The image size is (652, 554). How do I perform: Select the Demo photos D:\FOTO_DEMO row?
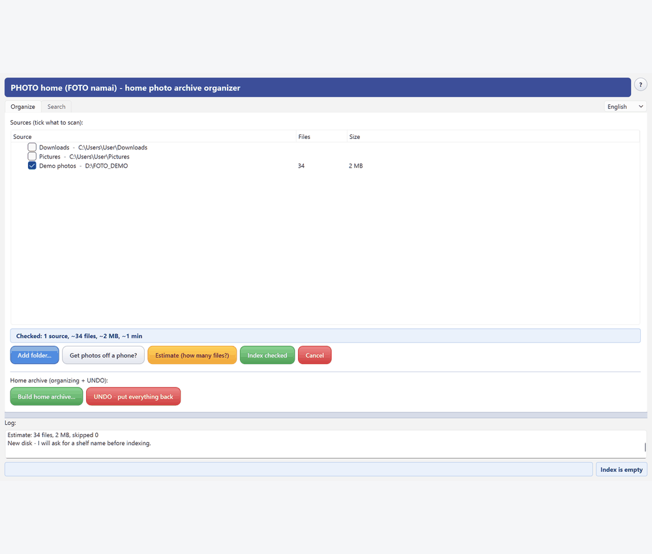325,166
